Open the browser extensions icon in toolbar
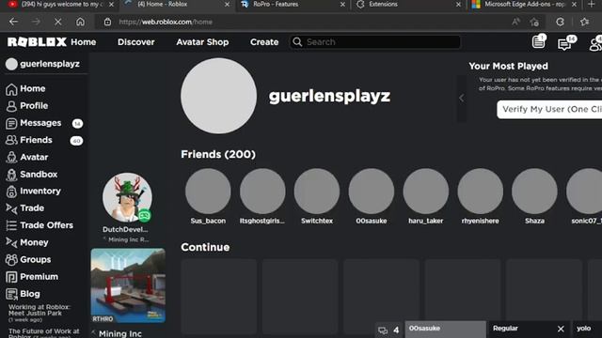Viewport: 602px width, 338px height. [561, 22]
